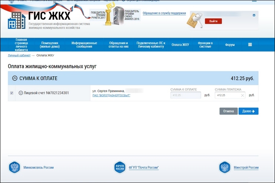
Task: Clear the payment amount with X icon
Action: [242, 95]
